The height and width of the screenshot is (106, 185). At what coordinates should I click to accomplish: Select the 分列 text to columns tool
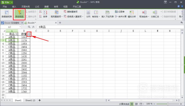pyautogui.click(x=88, y=14)
